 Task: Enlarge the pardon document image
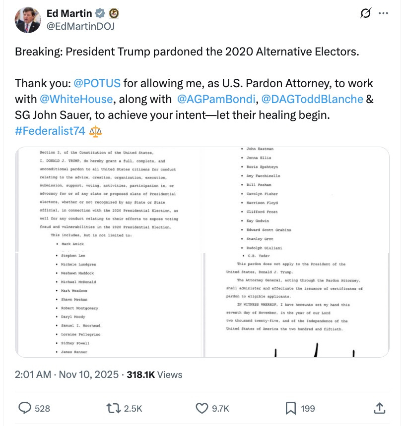[201, 251]
